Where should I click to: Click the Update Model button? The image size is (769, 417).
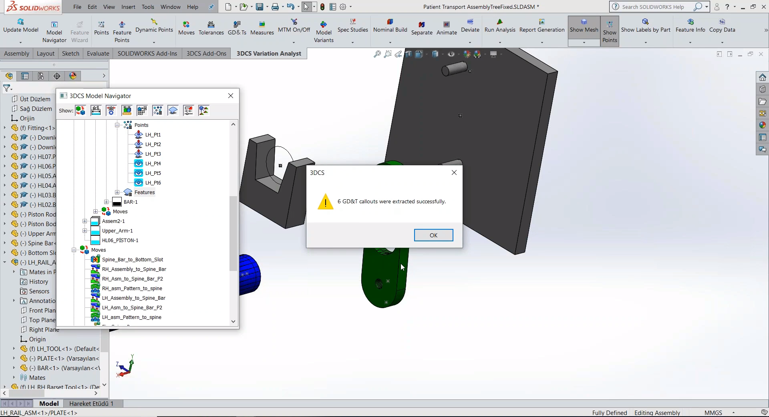[20, 28]
